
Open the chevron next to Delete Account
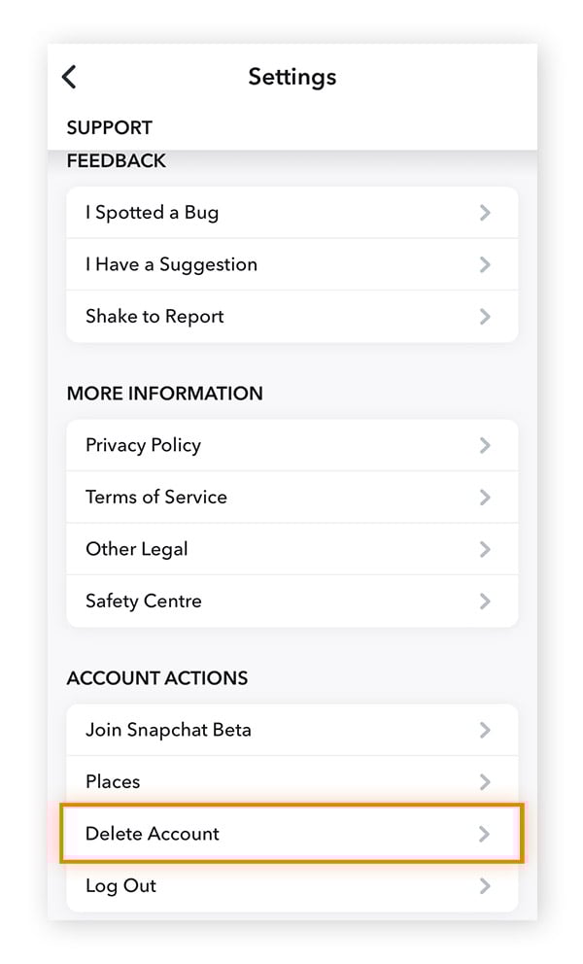coord(484,834)
